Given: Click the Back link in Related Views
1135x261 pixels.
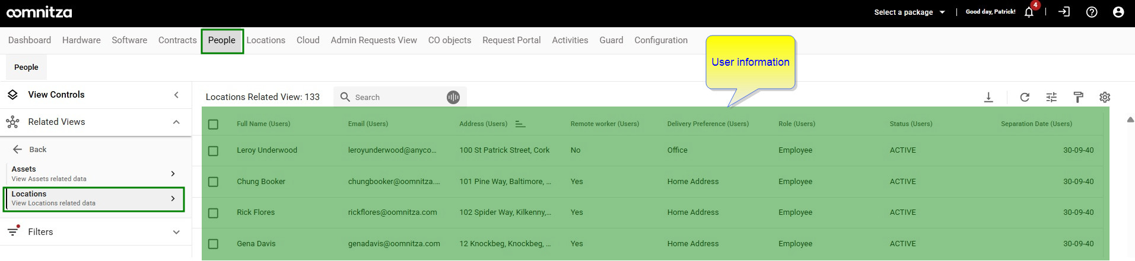Looking at the screenshot, I should [38, 150].
